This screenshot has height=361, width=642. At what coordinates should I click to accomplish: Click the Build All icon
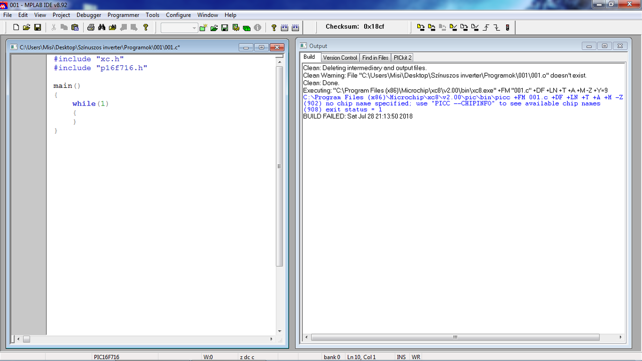click(295, 28)
